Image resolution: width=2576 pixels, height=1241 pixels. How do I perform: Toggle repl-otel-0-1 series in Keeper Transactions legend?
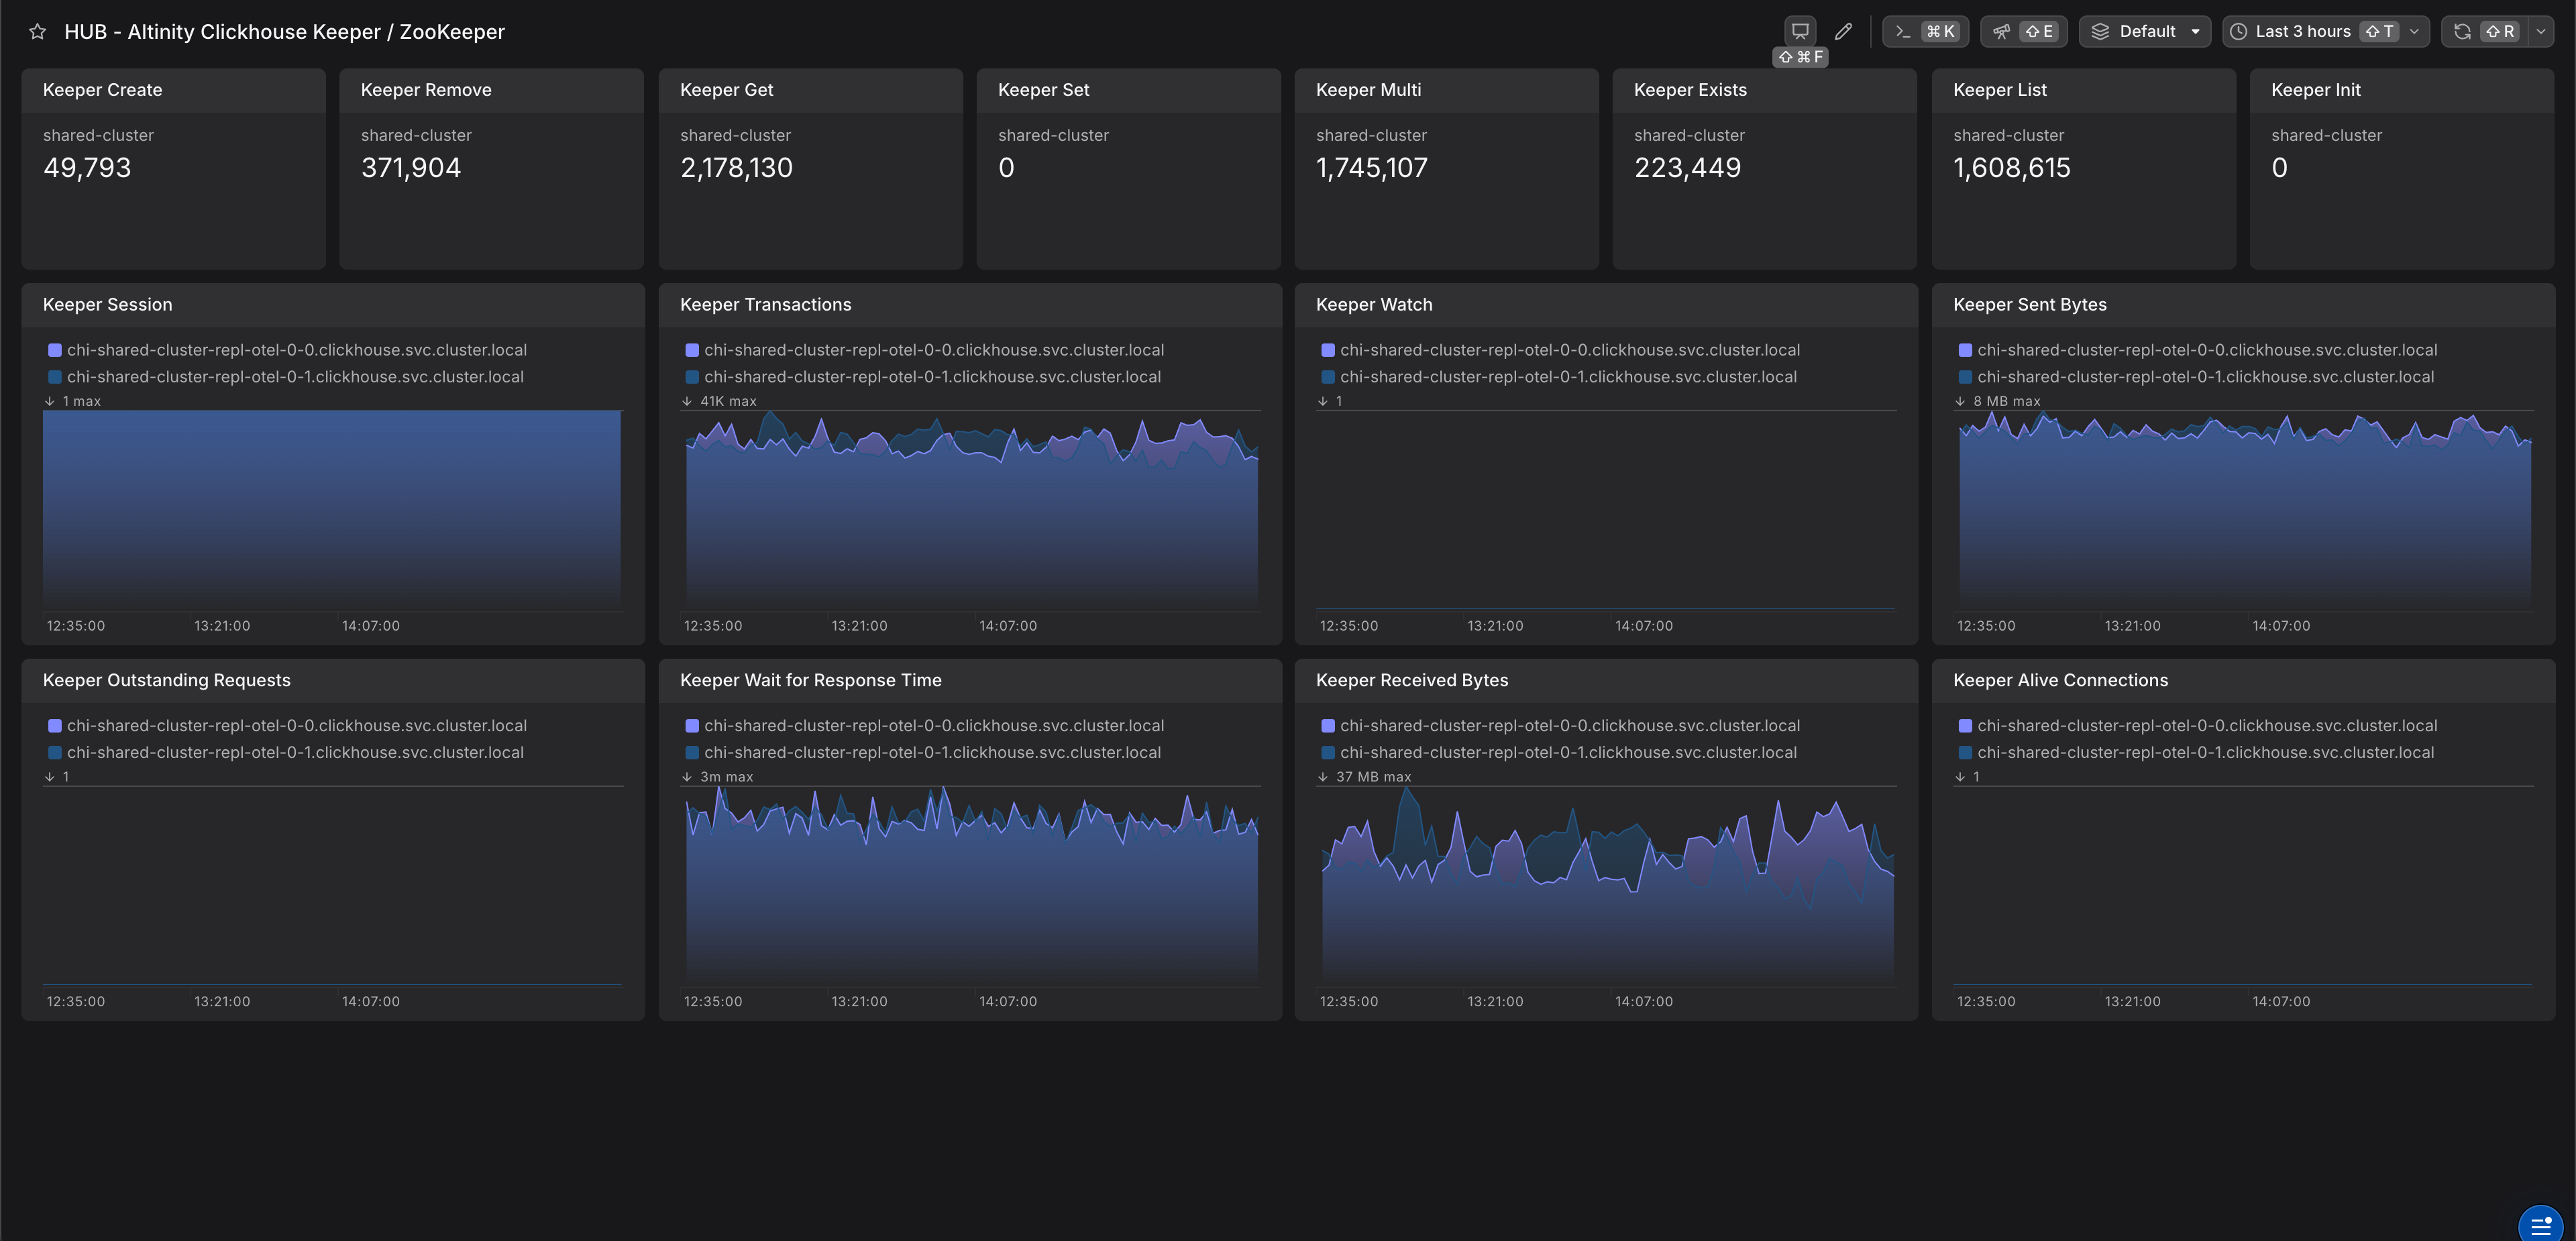coord(932,377)
